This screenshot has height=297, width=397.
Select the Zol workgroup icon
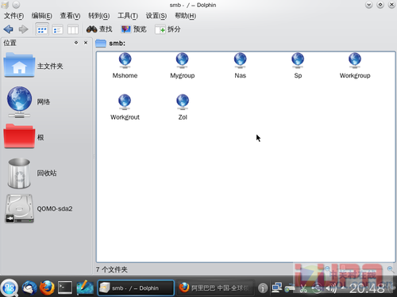(x=183, y=107)
